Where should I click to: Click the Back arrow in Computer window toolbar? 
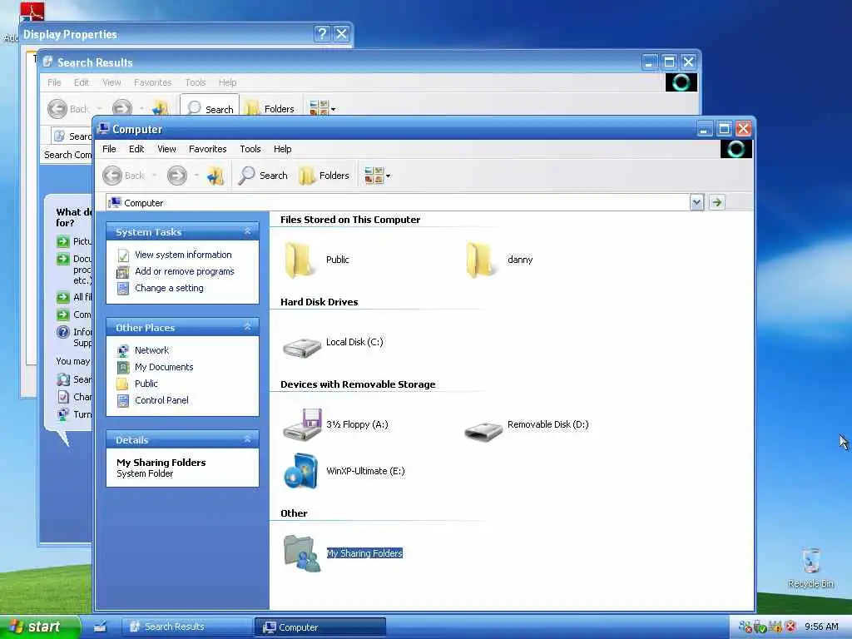click(x=112, y=176)
